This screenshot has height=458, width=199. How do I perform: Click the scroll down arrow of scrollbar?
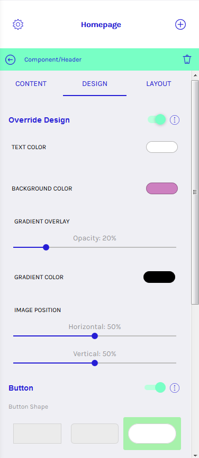(x=195, y=455)
